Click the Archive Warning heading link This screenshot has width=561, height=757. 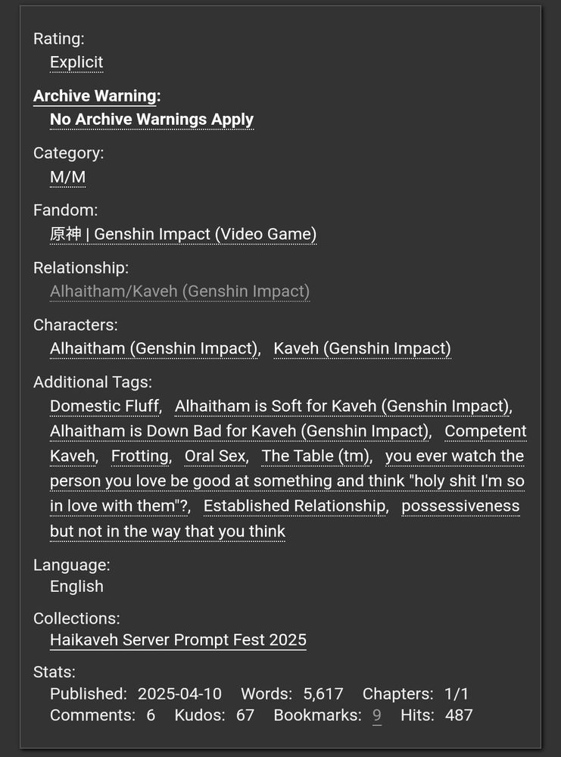95,95
